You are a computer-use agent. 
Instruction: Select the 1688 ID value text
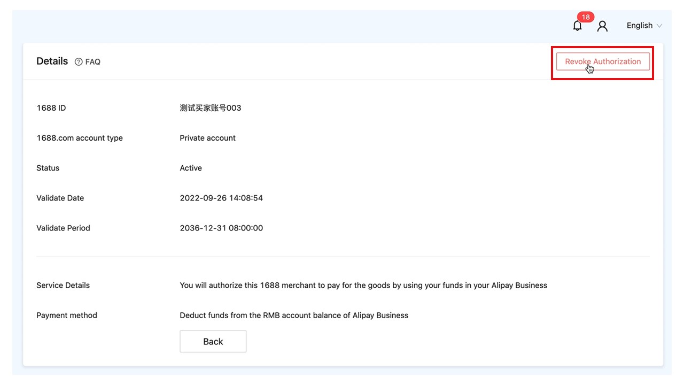click(211, 108)
